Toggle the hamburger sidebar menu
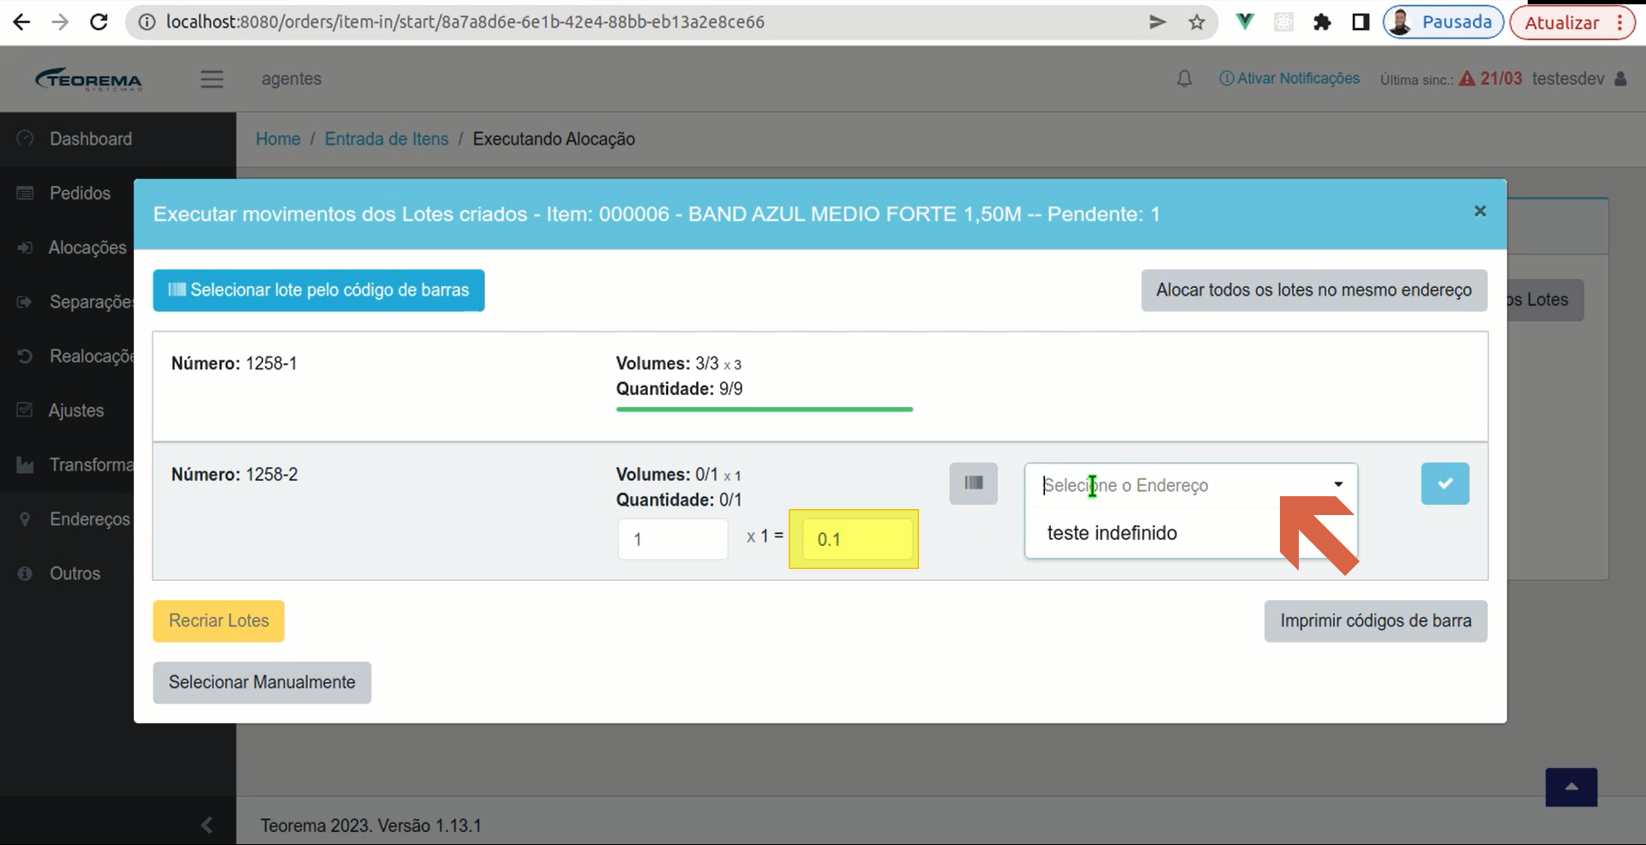Screen dimensions: 1646x845 pos(212,79)
